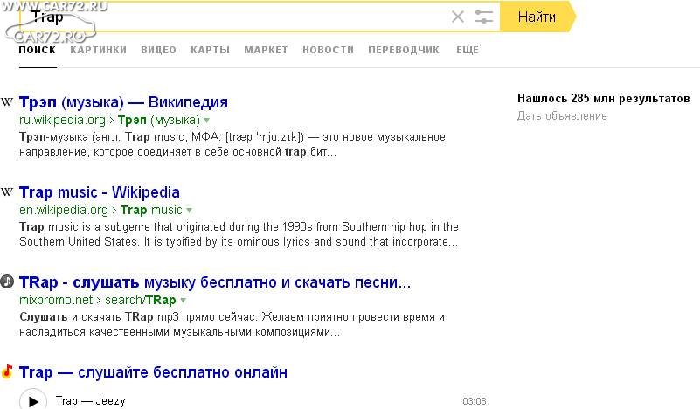The width and height of the screenshot is (700, 409).
Task: Click search/TRap breadcrumb link
Action: coord(140,300)
